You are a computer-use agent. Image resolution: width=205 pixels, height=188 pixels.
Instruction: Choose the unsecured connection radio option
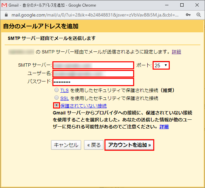pyautogui.click(x=57, y=106)
